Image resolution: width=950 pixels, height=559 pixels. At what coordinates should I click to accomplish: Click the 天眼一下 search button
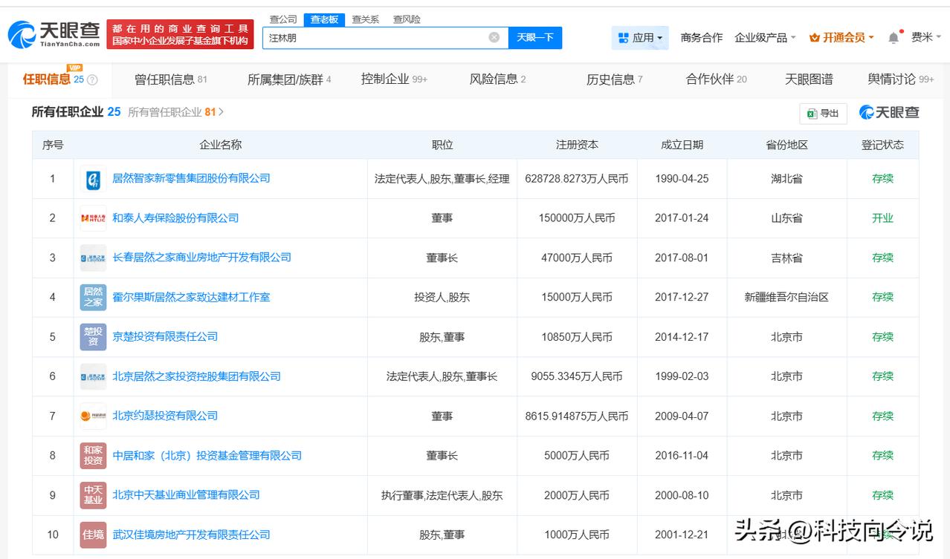click(x=535, y=37)
